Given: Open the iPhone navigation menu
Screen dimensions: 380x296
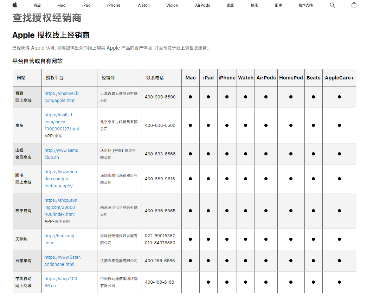Looking at the screenshot, I should 114,5.
